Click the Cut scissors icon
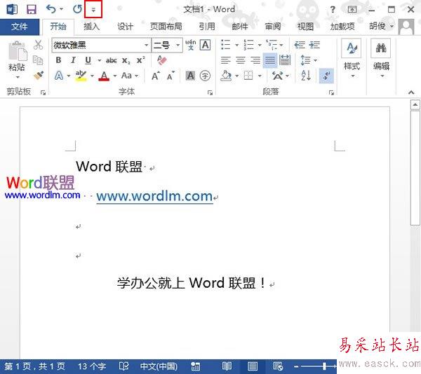 (x=38, y=45)
